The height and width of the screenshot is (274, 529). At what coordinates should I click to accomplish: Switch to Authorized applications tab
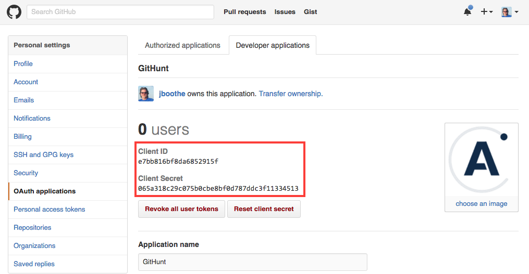pyautogui.click(x=182, y=45)
